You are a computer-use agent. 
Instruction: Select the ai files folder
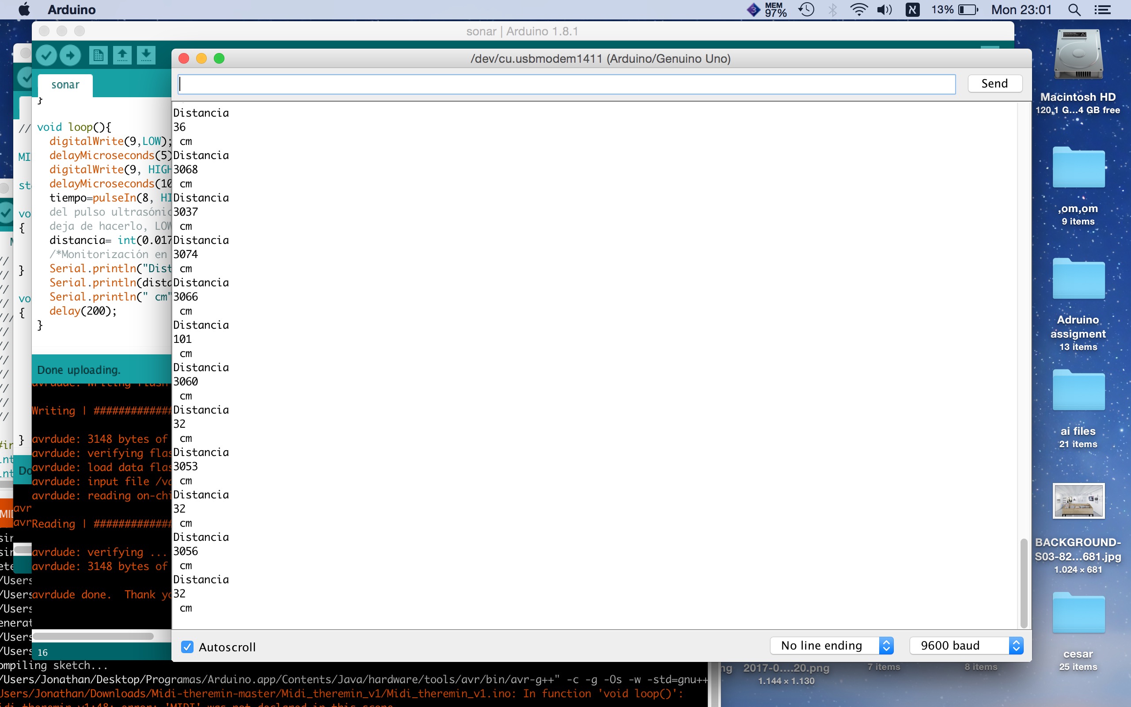click(1078, 390)
